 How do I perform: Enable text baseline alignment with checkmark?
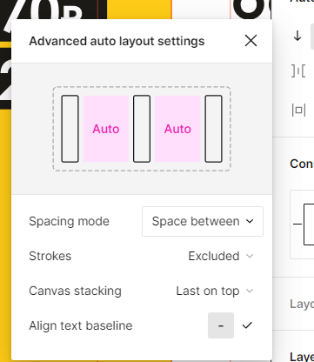(x=247, y=325)
